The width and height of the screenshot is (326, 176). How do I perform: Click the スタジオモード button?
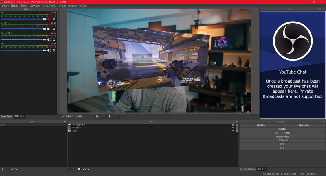(282, 140)
